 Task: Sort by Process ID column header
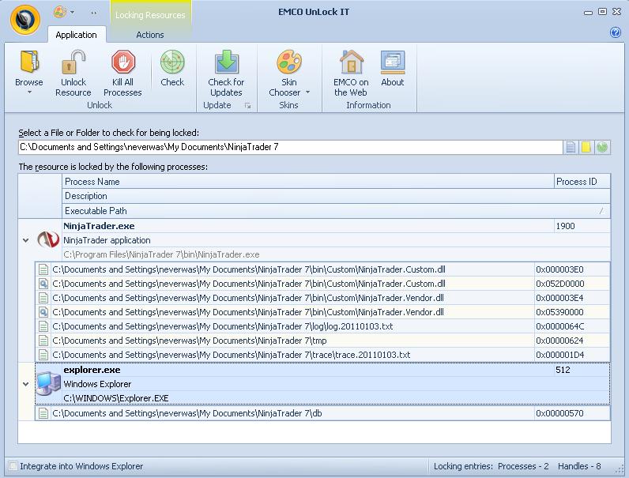point(582,182)
